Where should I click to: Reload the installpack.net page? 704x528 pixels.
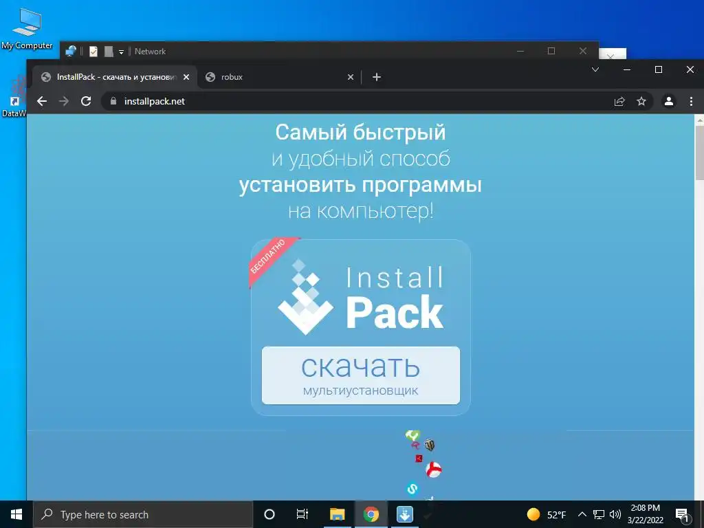(x=86, y=101)
